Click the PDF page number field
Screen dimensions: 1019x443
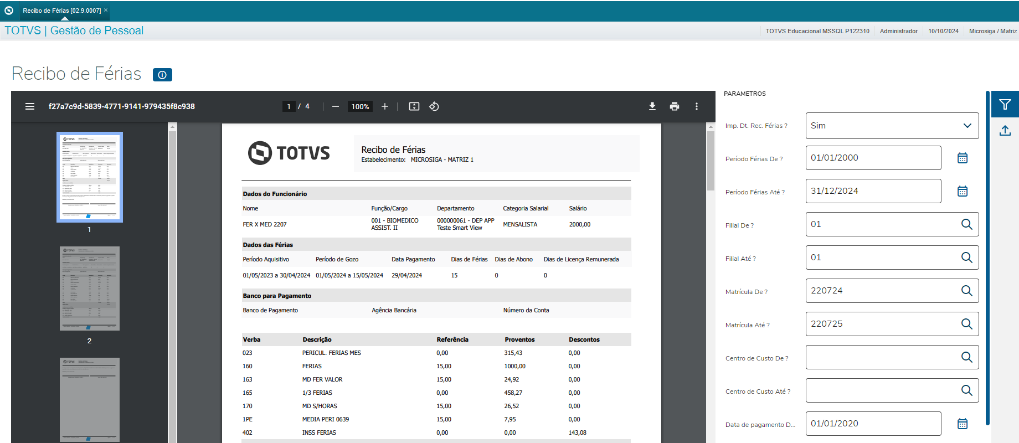pyautogui.click(x=289, y=106)
